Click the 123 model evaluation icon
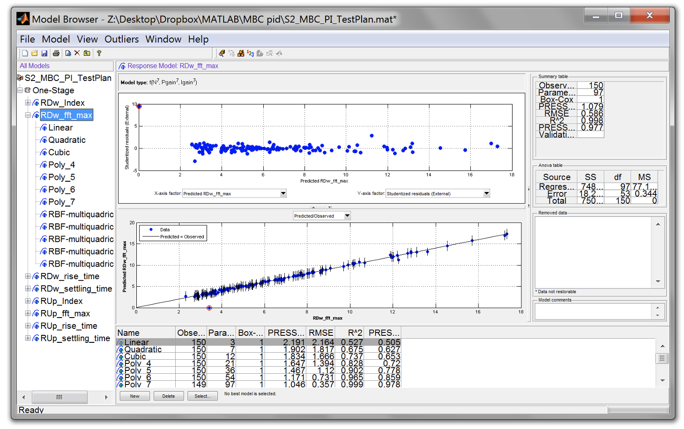Screen dimensions: 684x429 tap(250, 53)
